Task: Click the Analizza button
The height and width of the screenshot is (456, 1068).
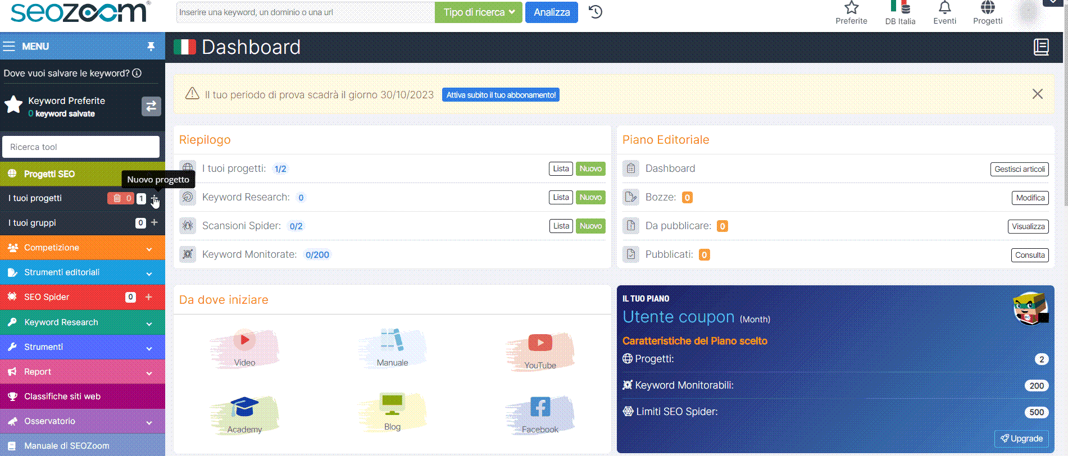Action: click(x=552, y=12)
